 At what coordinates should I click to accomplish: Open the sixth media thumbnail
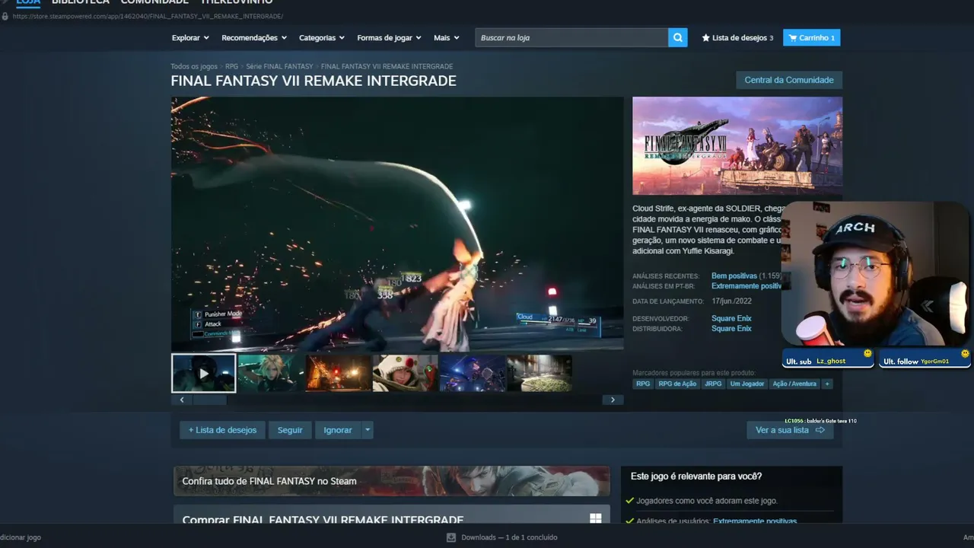pyautogui.click(x=540, y=373)
